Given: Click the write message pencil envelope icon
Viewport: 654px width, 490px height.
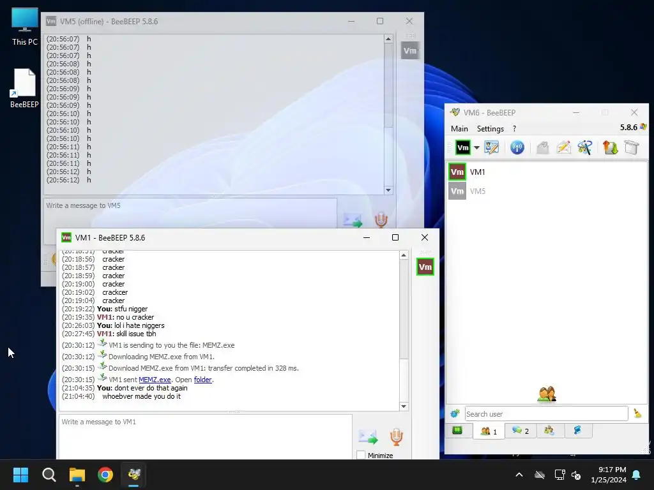Looking at the screenshot, I should pyautogui.click(x=563, y=147).
